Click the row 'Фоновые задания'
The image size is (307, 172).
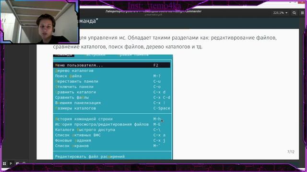112,140
